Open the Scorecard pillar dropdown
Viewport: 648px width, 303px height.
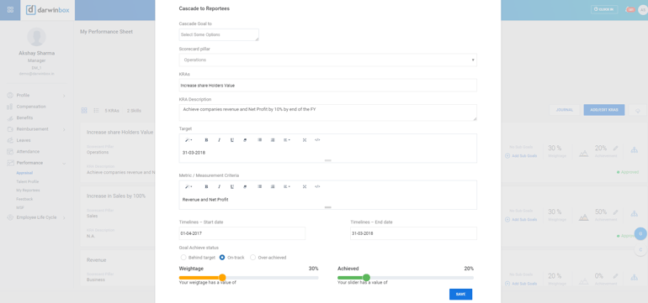pyautogui.click(x=327, y=60)
